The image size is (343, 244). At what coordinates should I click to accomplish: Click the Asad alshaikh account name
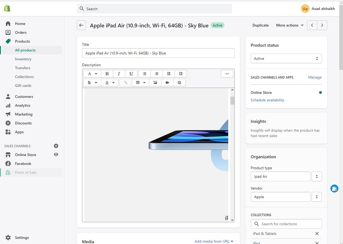[x=323, y=9]
